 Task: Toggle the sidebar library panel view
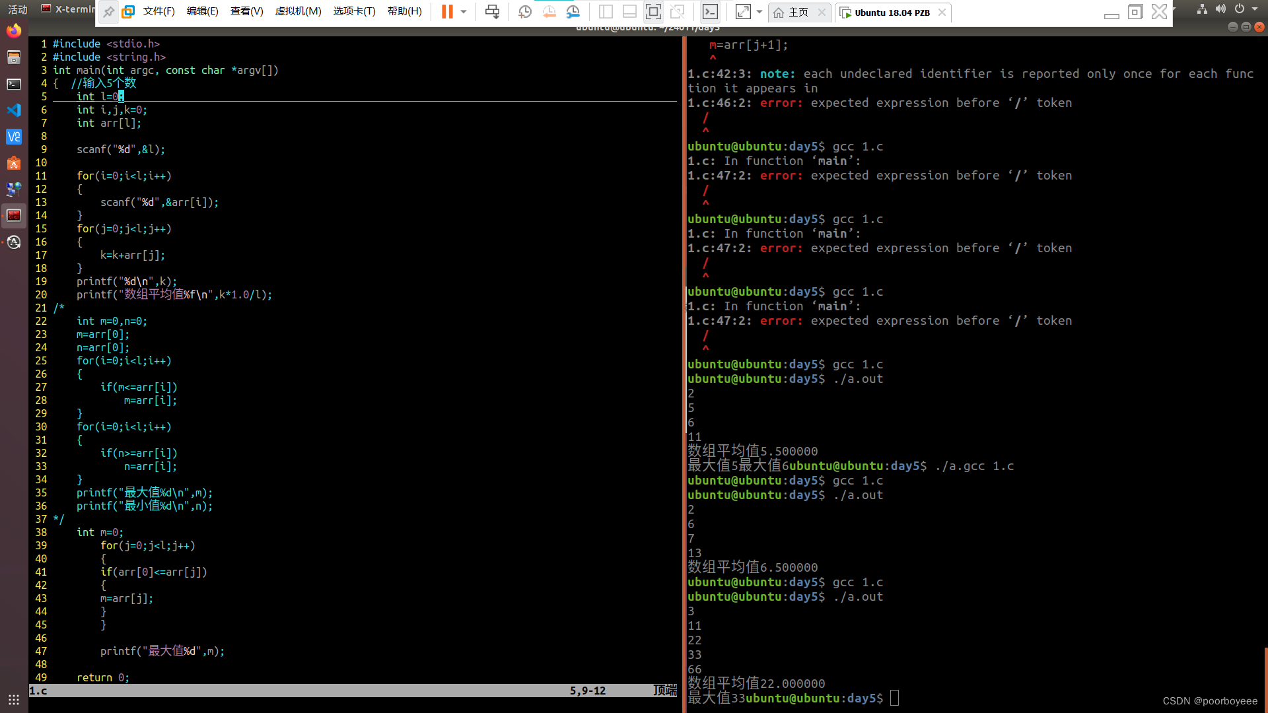[606, 12]
